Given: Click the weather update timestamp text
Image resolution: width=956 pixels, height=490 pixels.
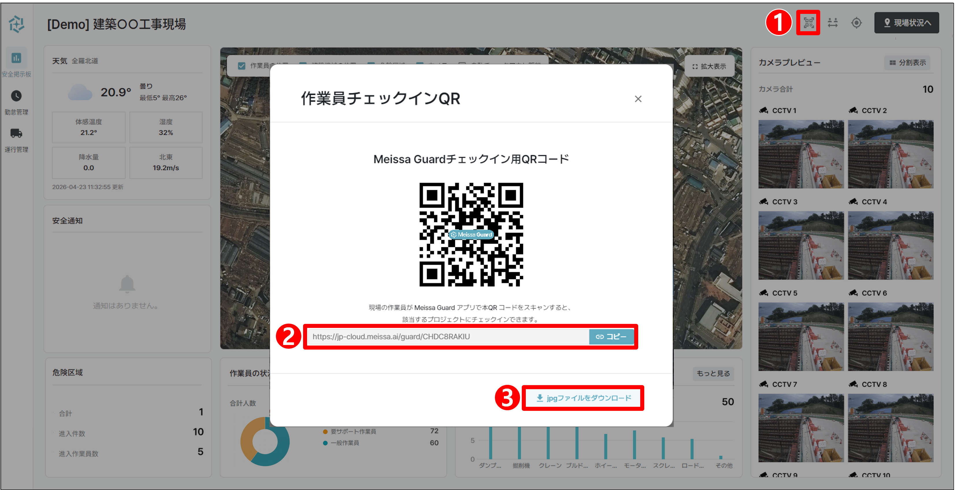Looking at the screenshot, I should (x=88, y=187).
